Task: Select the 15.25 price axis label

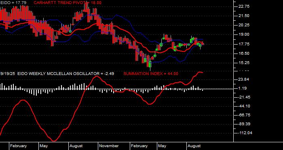Action: tap(244, 63)
